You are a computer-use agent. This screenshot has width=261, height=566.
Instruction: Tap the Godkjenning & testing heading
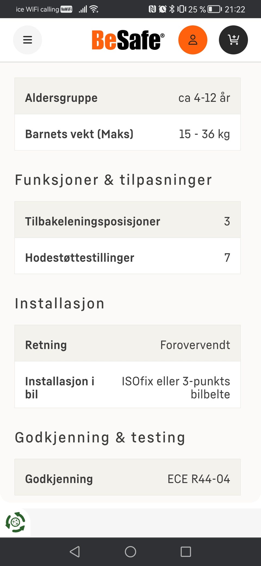pos(100,438)
